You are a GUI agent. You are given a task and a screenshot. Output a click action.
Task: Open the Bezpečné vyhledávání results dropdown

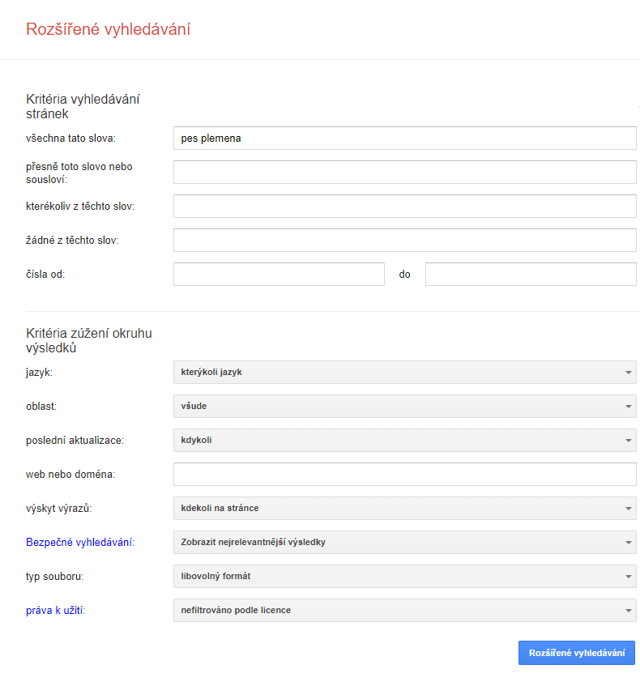[404, 542]
